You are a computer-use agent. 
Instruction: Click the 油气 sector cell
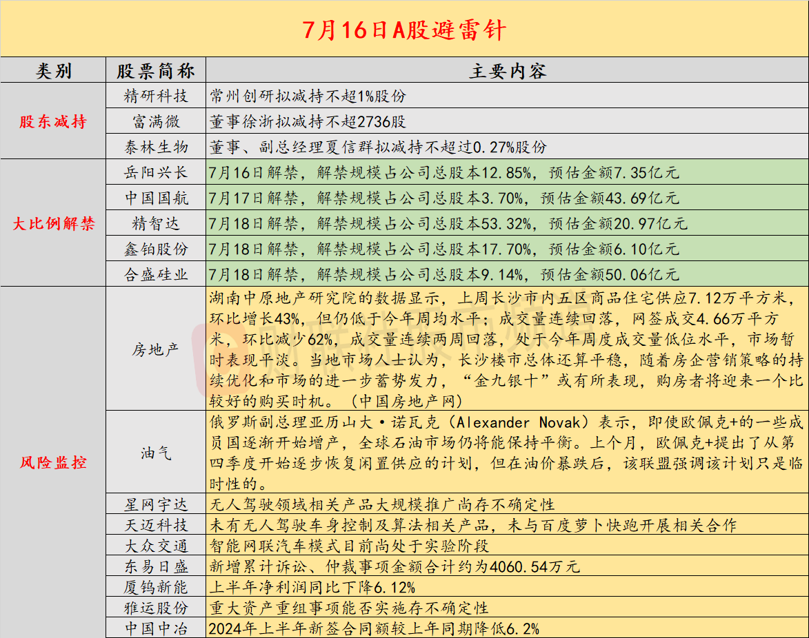click(x=156, y=452)
